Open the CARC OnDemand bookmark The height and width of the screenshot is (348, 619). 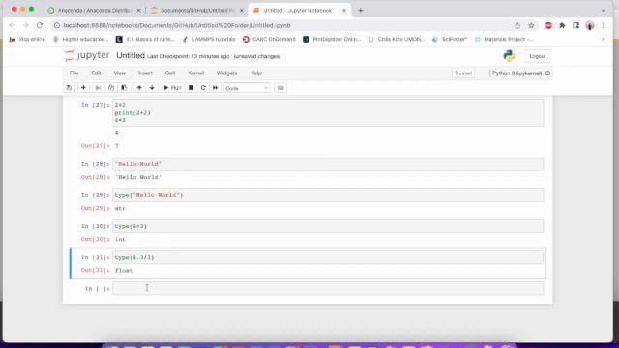[x=269, y=39]
